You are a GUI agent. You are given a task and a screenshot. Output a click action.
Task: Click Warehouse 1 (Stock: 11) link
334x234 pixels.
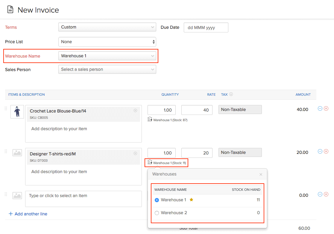(x=170, y=163)
